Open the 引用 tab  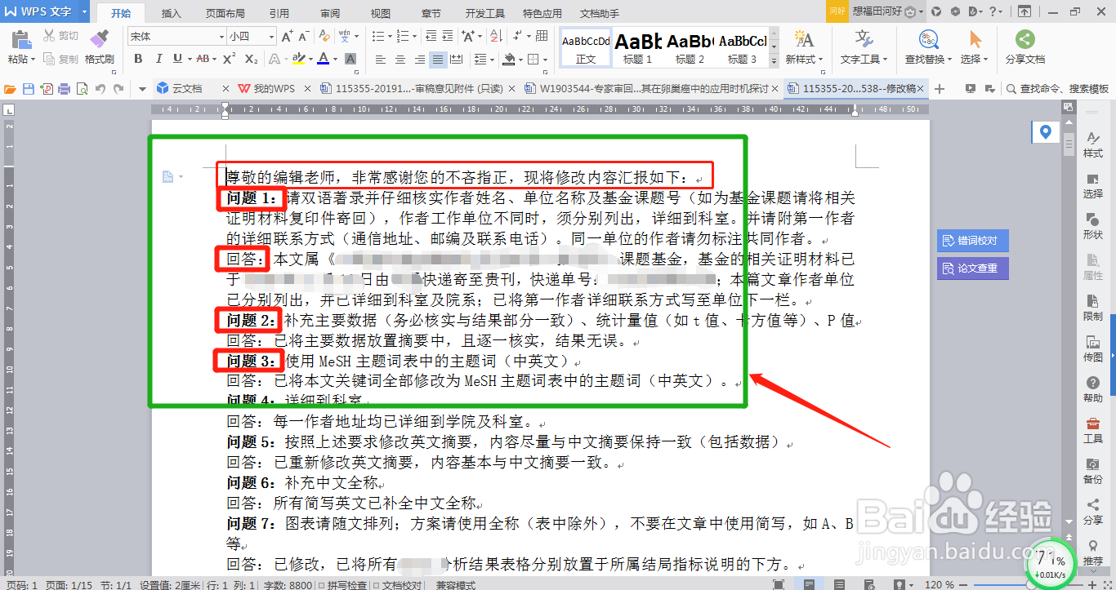[279, 14]
